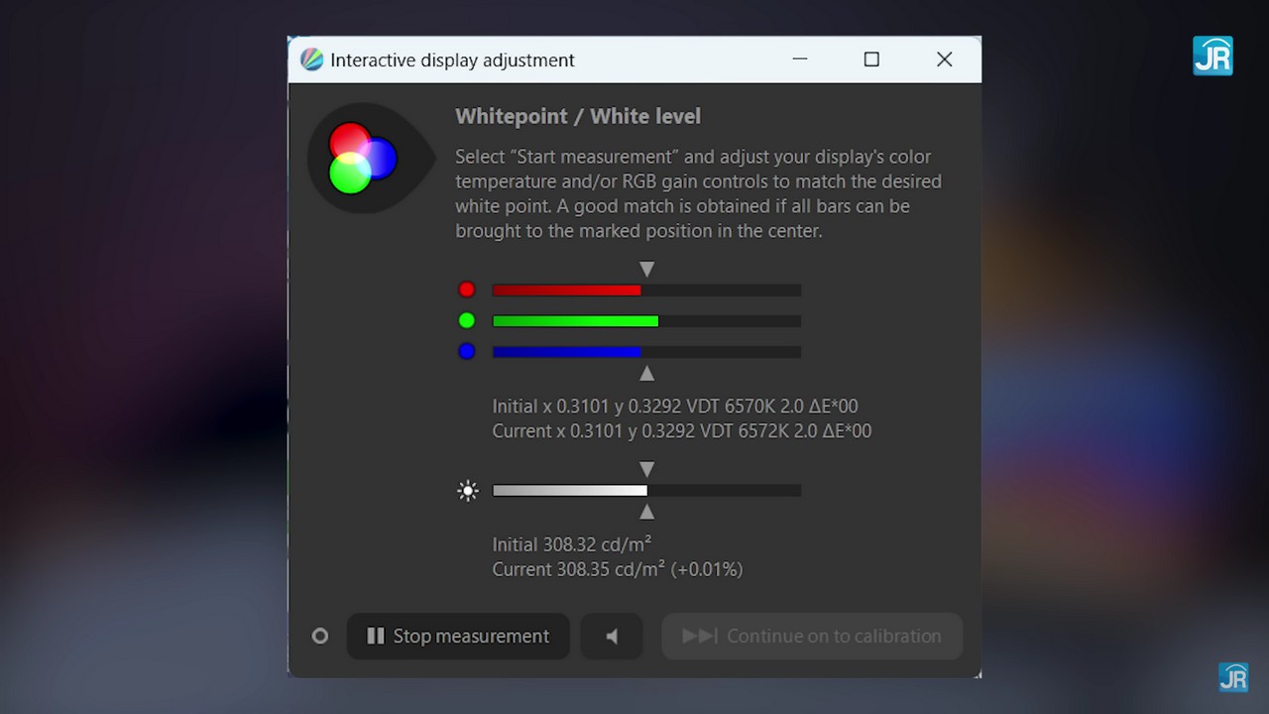
Task: Click the up-pointing marker below white level bar
Action: click(x=647, y=512)
